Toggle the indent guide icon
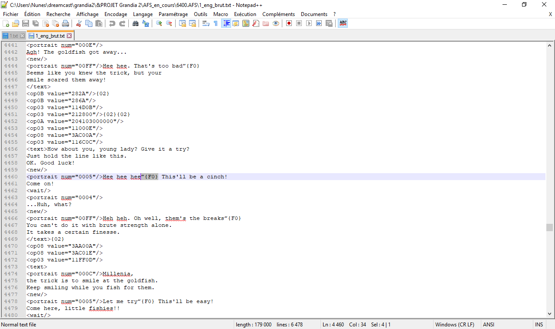The image size is (555, 329). click(226, 23)
